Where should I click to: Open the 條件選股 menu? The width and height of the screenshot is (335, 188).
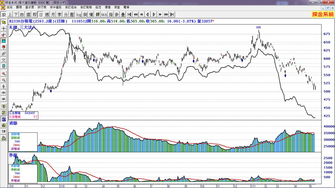coord(55,7)
